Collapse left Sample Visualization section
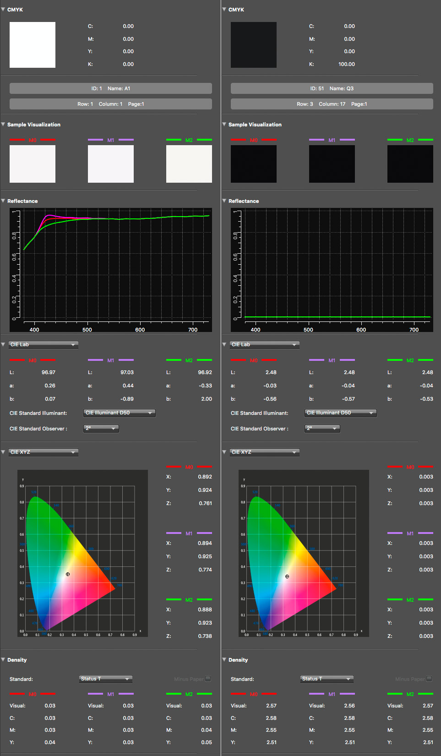 click(3, 124)
